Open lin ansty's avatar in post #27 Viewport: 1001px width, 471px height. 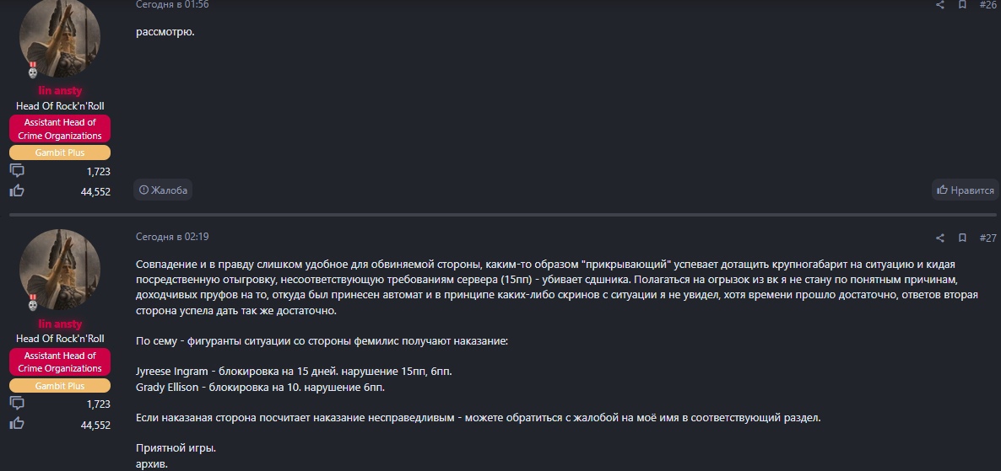click(60, 270)
